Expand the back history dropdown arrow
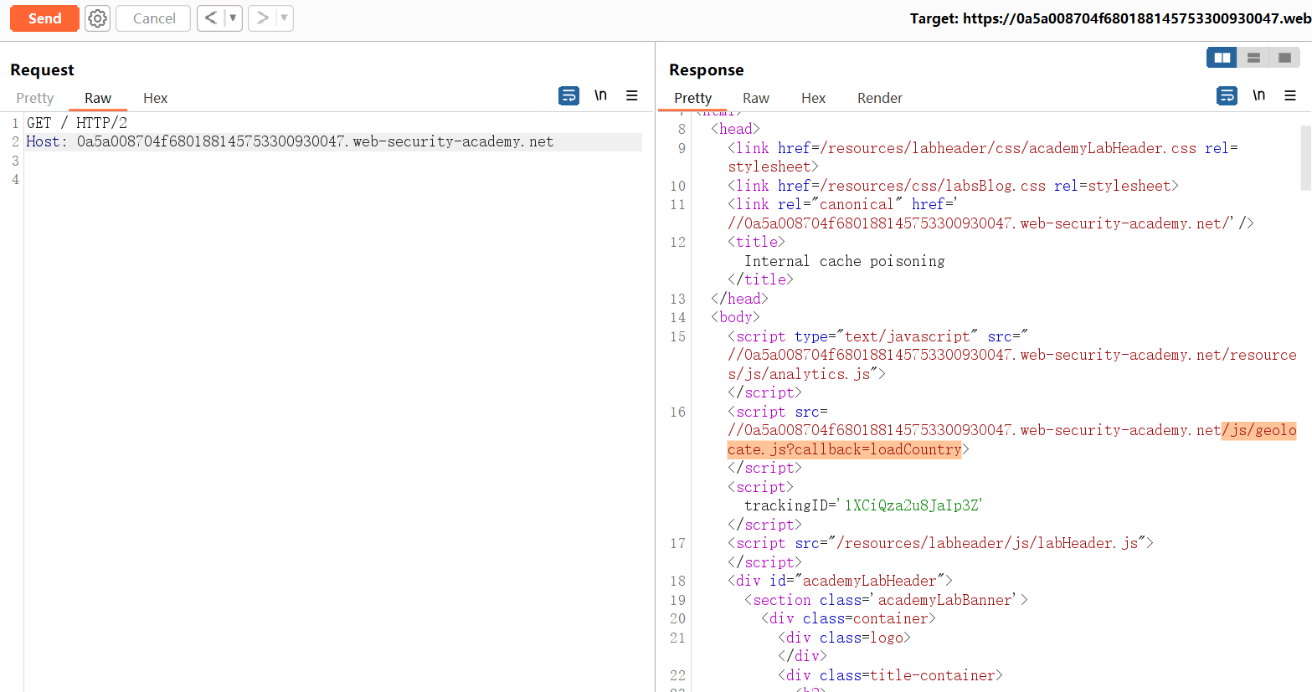The height and width of the screenshot is (692, 1312). pos(233,18)
